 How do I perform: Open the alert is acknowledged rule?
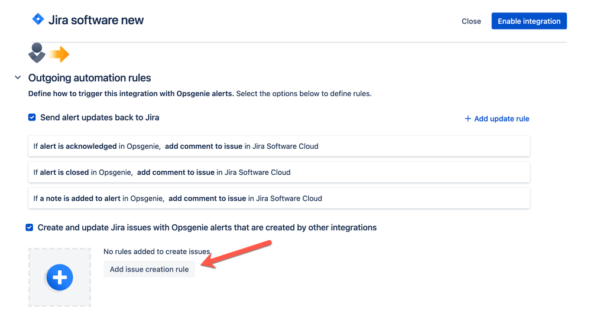pyautogui.click(x=279, y=146)
